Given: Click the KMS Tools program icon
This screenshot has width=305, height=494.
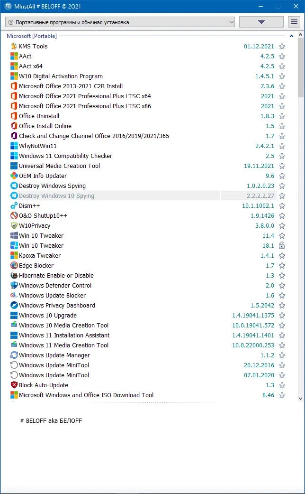Looking at the screenshot, I should coord(14,47).
